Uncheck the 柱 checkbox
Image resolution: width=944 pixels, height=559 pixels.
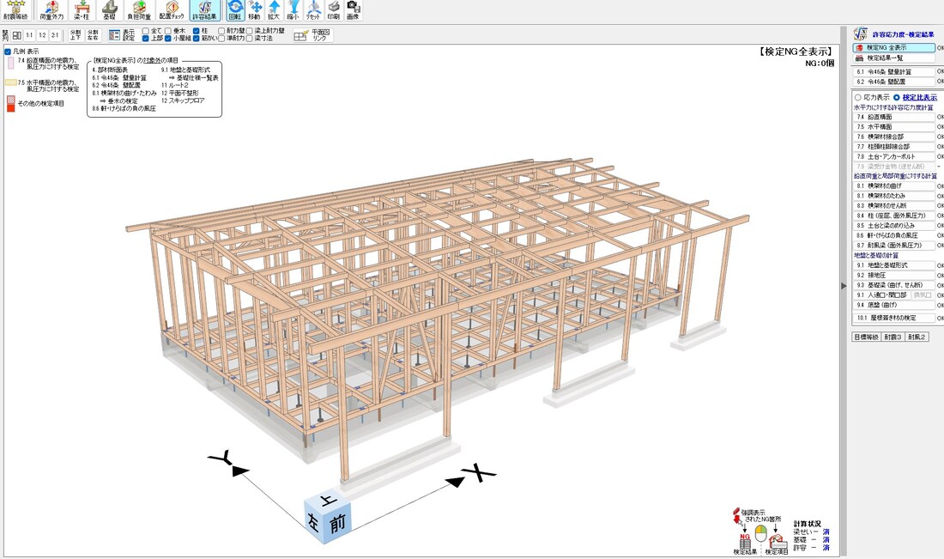click(x=197, y=31)
